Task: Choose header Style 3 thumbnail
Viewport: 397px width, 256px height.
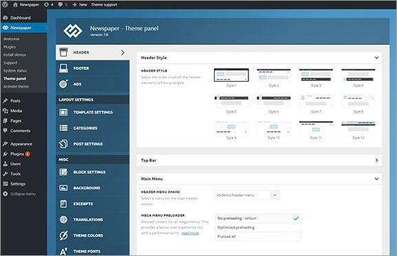Action: point(316,75)
